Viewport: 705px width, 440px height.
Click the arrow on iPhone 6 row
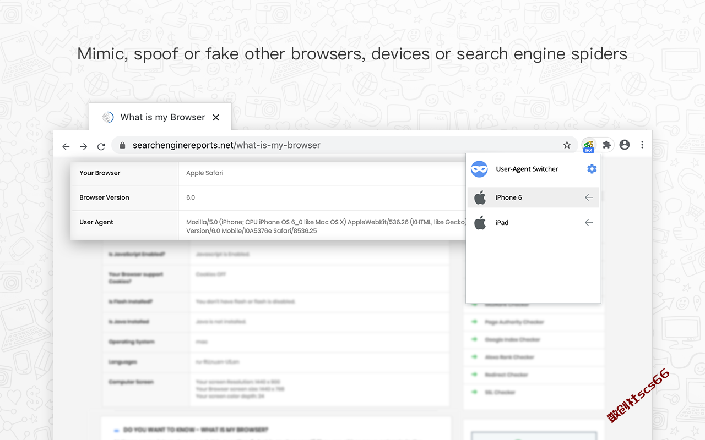pos(589,197)
